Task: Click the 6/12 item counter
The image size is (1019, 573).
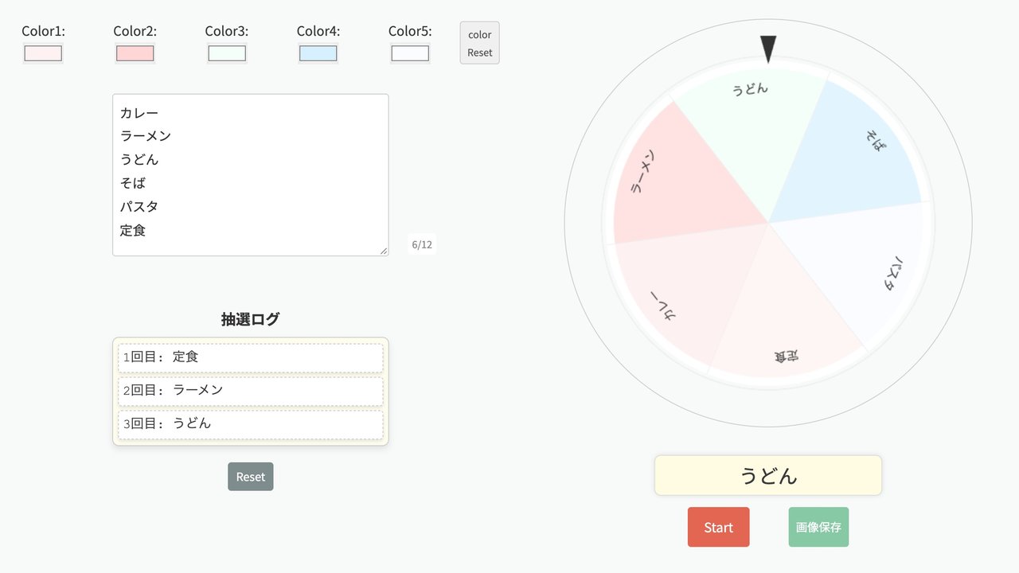Action: 422,244
